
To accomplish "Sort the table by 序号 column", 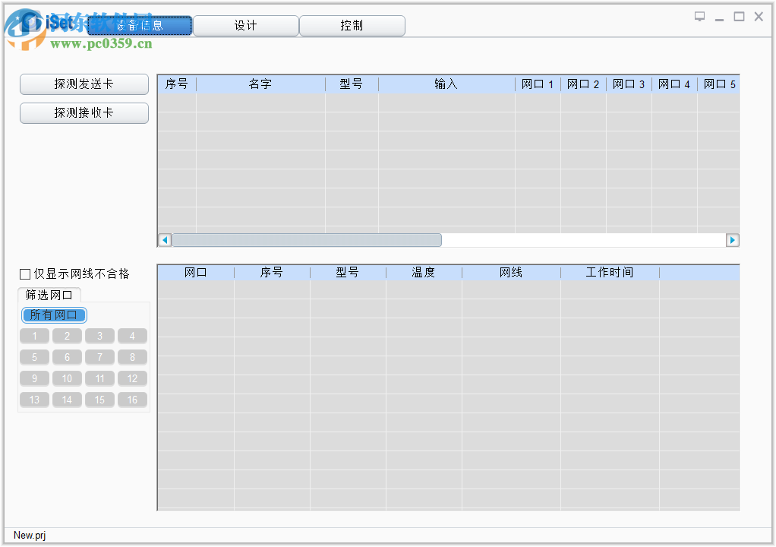I will (x=177, y=84).
